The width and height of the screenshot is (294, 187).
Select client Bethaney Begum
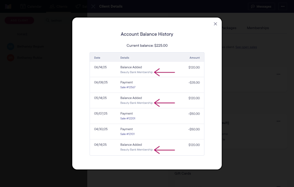coord(31,46)
